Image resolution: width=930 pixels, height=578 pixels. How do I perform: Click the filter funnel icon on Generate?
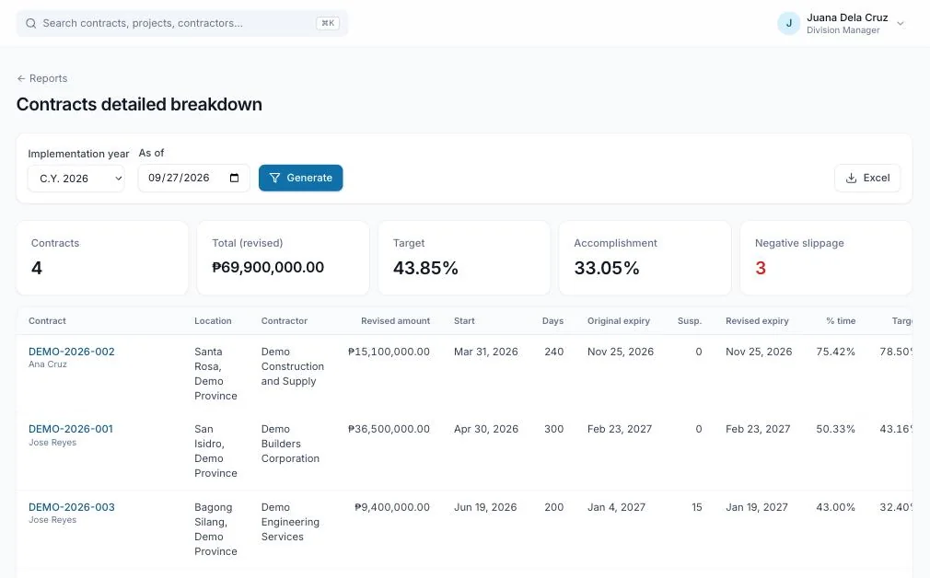click(x=274, y=178)
